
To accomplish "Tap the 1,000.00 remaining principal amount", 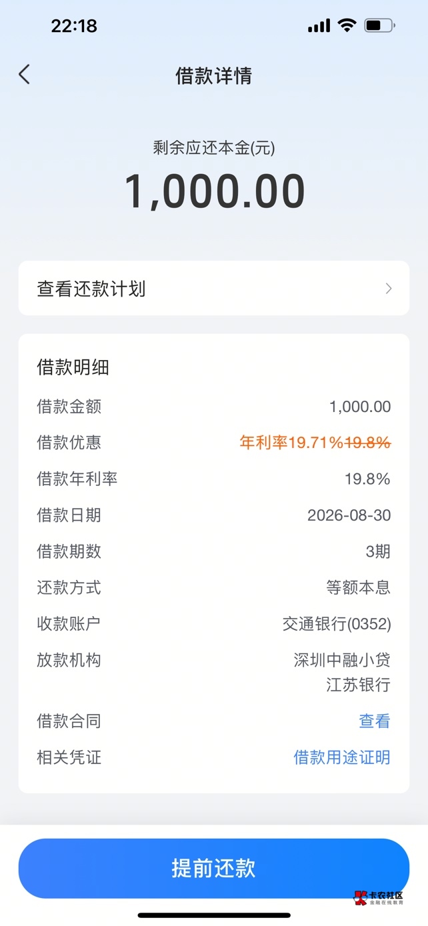I will click(x=215, y=191).
